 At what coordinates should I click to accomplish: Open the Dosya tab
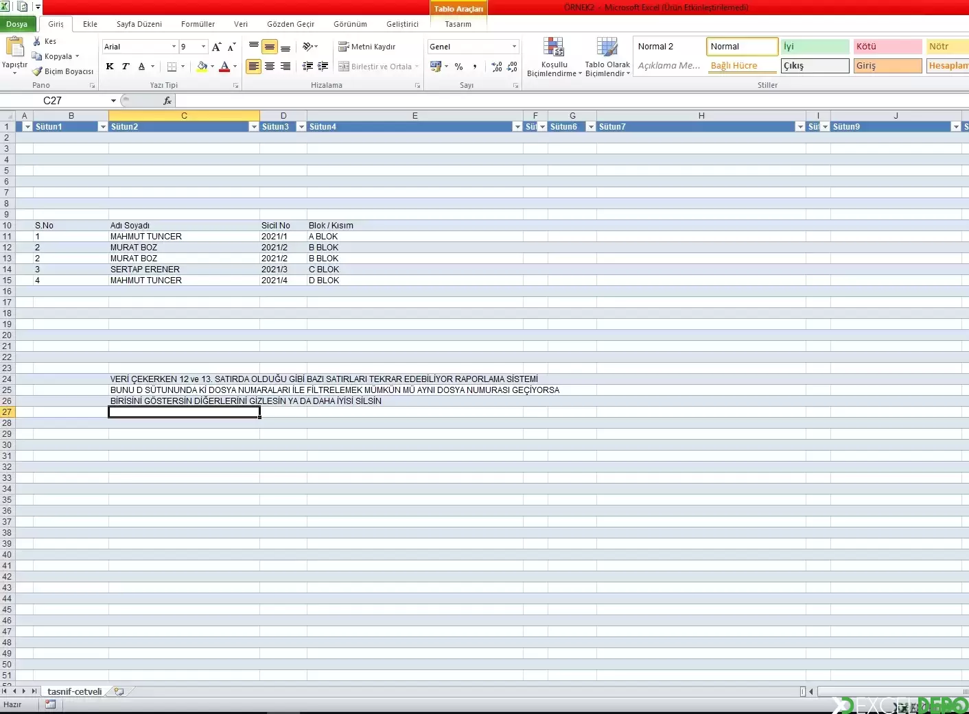[x=17, y=24]
